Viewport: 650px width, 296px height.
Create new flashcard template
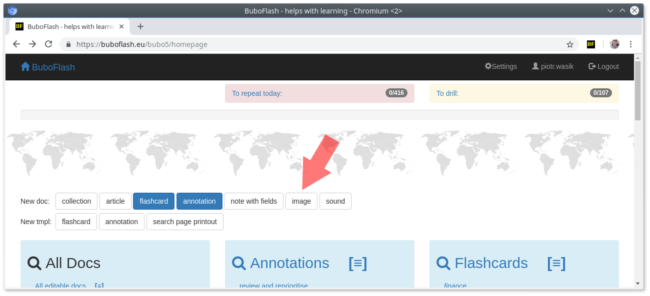click(x=76, y=222)
